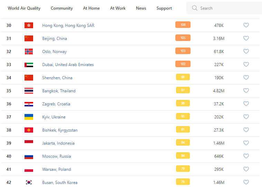Click Hong Kong's orange 106 AQI badge
Image resolution: width=262 pixels, height=187 pixels.
coord(183,25)
